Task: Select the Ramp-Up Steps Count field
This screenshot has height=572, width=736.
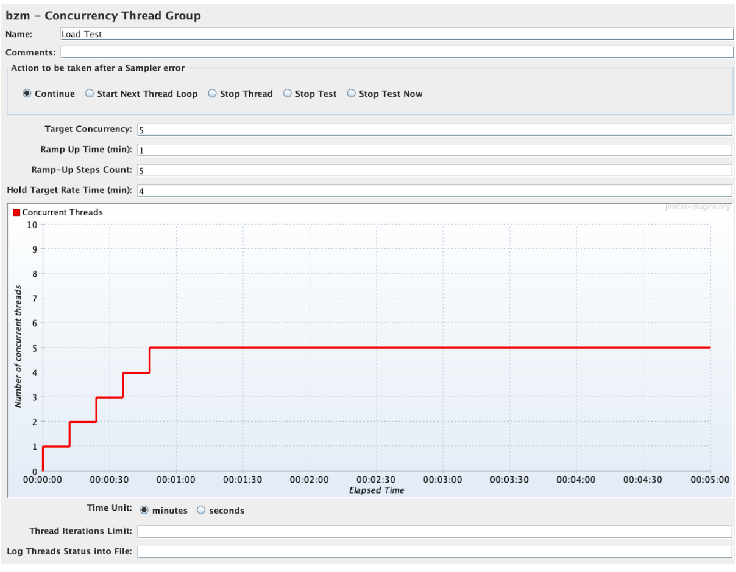Action: pos(434,170)
